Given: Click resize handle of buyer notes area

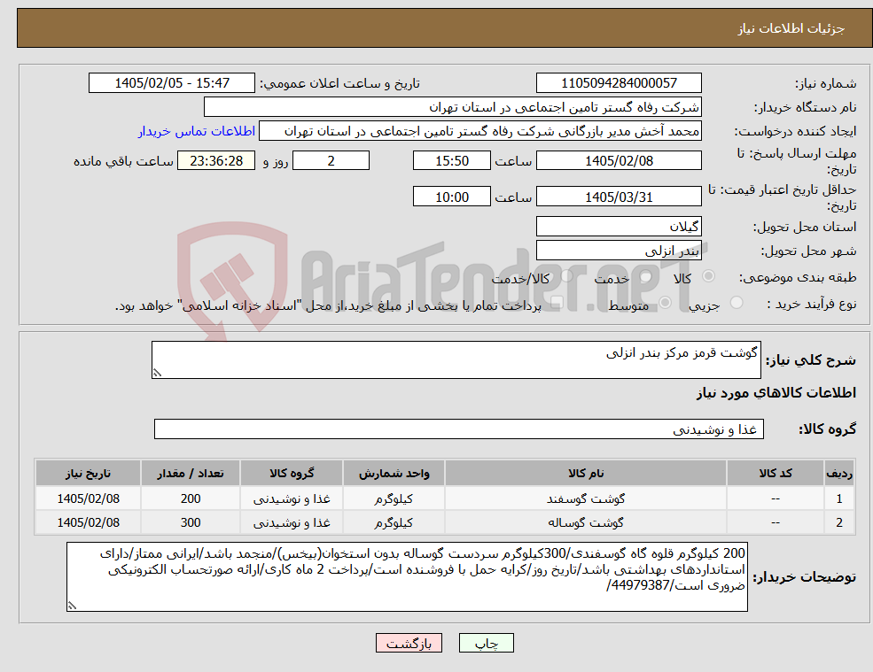Looking at the screenshot, I should pos(72,606).
